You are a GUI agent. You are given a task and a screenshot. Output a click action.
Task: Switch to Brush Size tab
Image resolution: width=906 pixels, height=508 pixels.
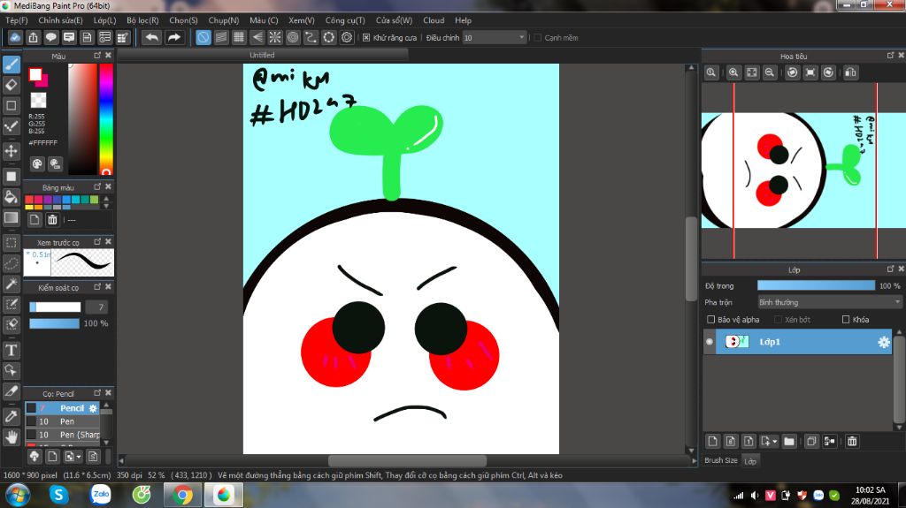point(720,460)
